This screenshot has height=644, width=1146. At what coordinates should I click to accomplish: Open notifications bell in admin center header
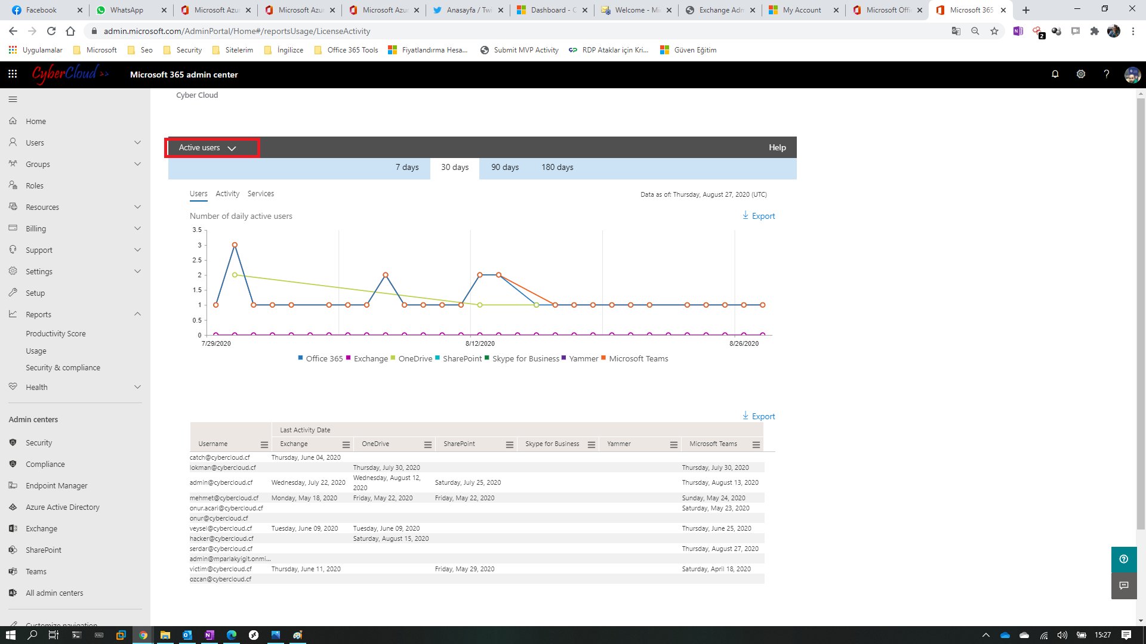1055,74
